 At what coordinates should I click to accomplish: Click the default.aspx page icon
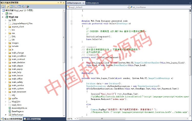[x=10, y=115]
